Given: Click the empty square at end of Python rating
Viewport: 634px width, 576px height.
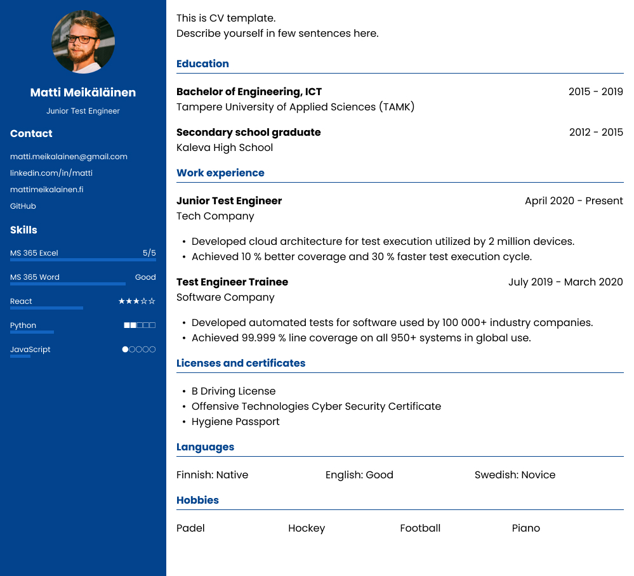Looking at the screenshot, I should (x=152, y=325).
